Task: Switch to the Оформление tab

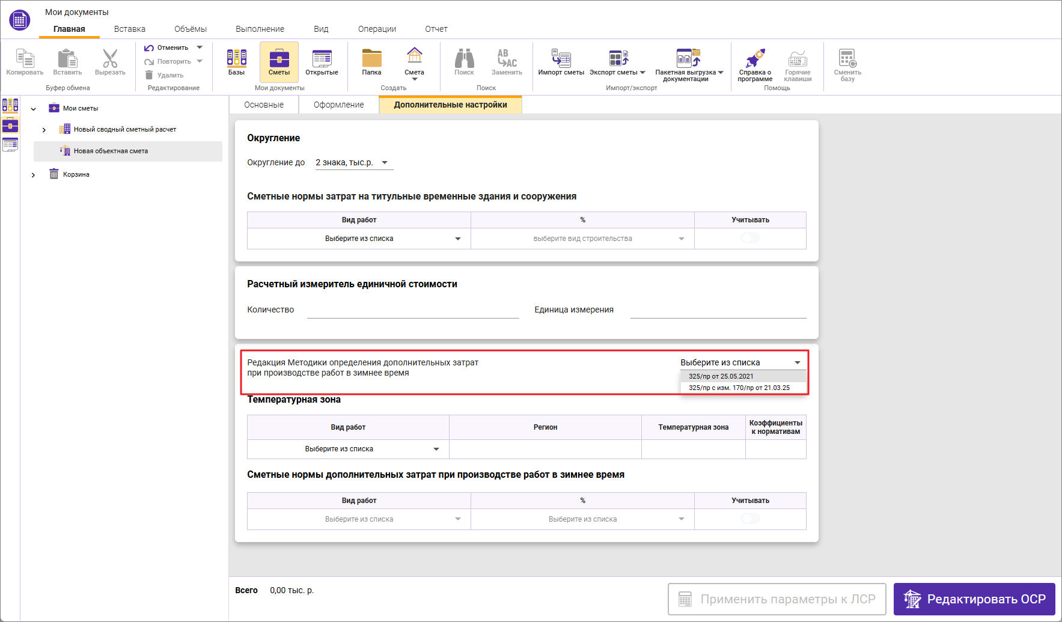Action: (338, 105)
